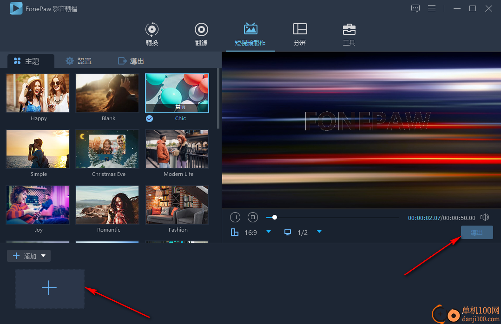
Task: Expand the 添加 dropdown arrow
Action: 44,256
